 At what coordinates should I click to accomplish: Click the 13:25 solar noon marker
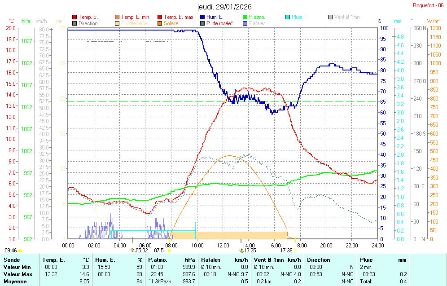click(x=249, y=251)
